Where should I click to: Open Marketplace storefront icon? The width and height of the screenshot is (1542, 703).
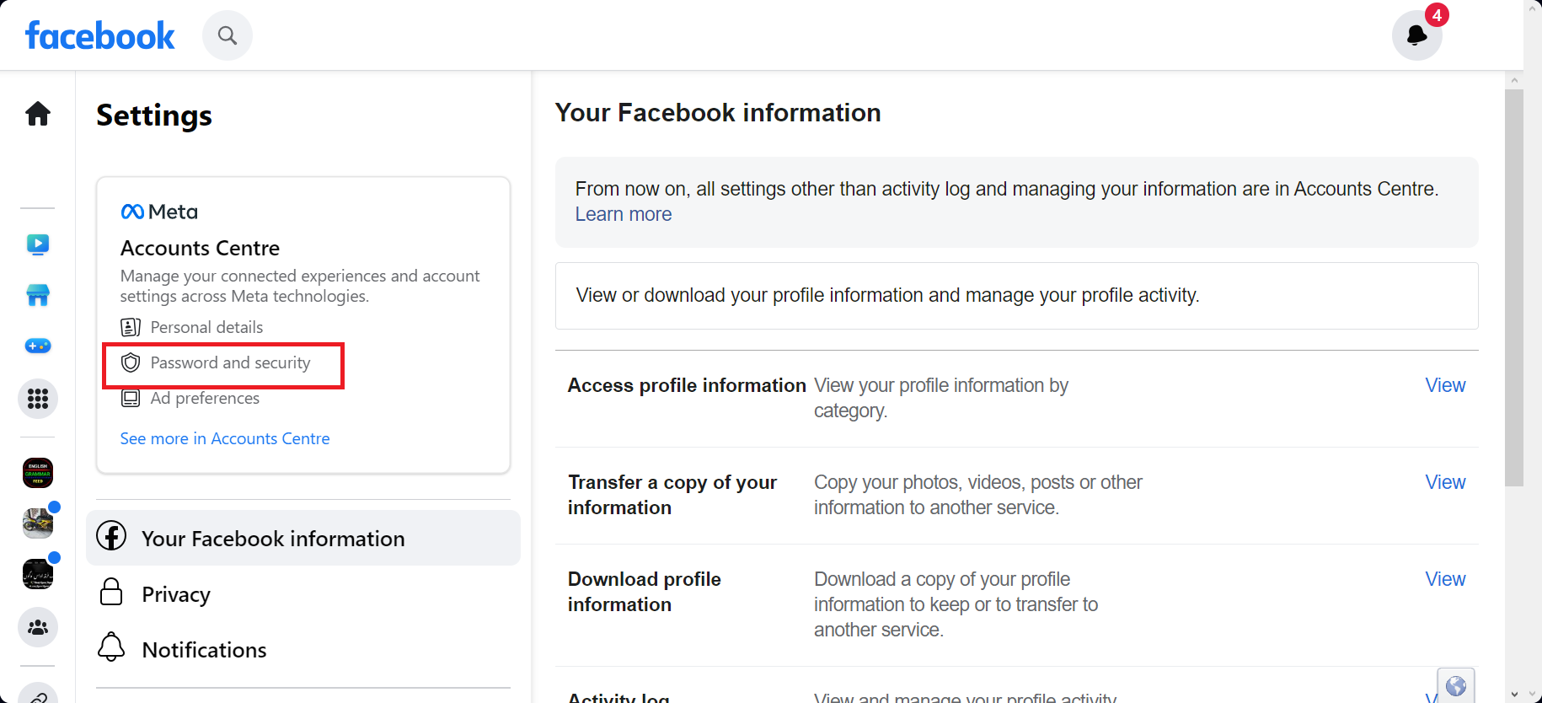[38, 295]
